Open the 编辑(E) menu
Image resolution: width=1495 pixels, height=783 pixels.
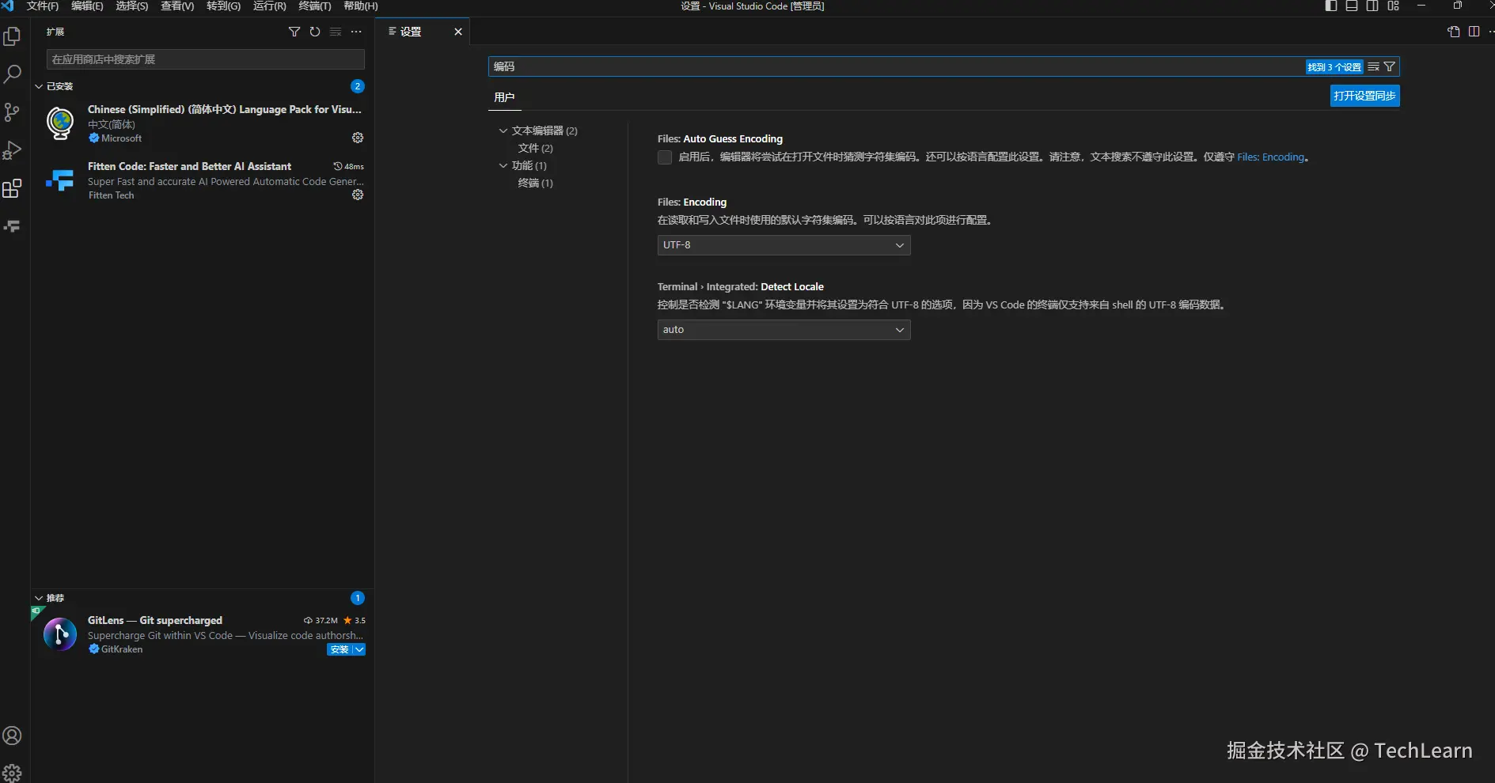(87, 6)
